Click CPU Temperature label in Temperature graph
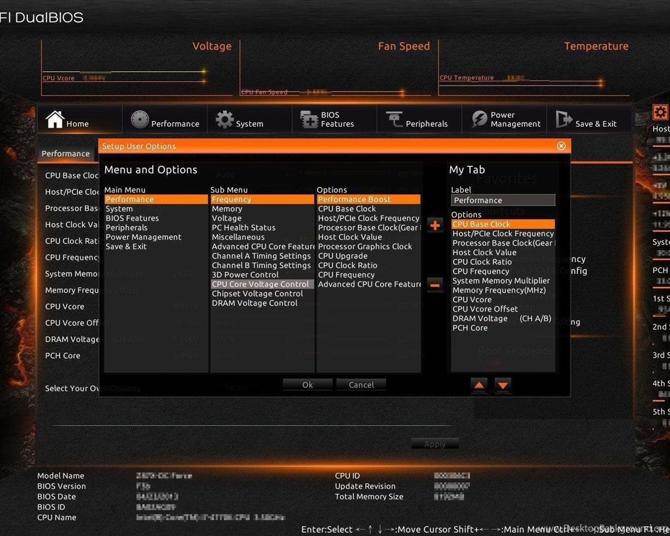 [x=466, y=77]
